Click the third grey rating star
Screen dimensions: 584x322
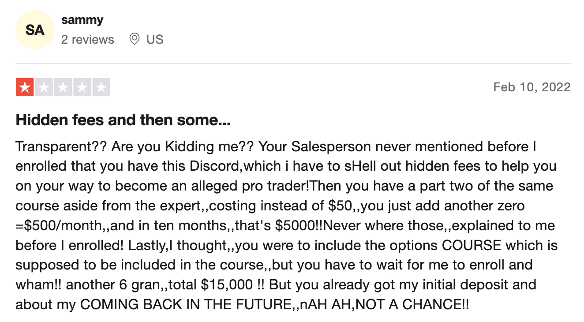point(63,87)
